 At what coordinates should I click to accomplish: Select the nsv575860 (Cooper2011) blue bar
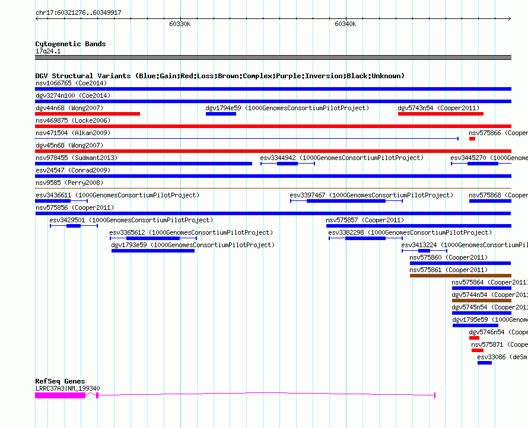pos(460,263)
